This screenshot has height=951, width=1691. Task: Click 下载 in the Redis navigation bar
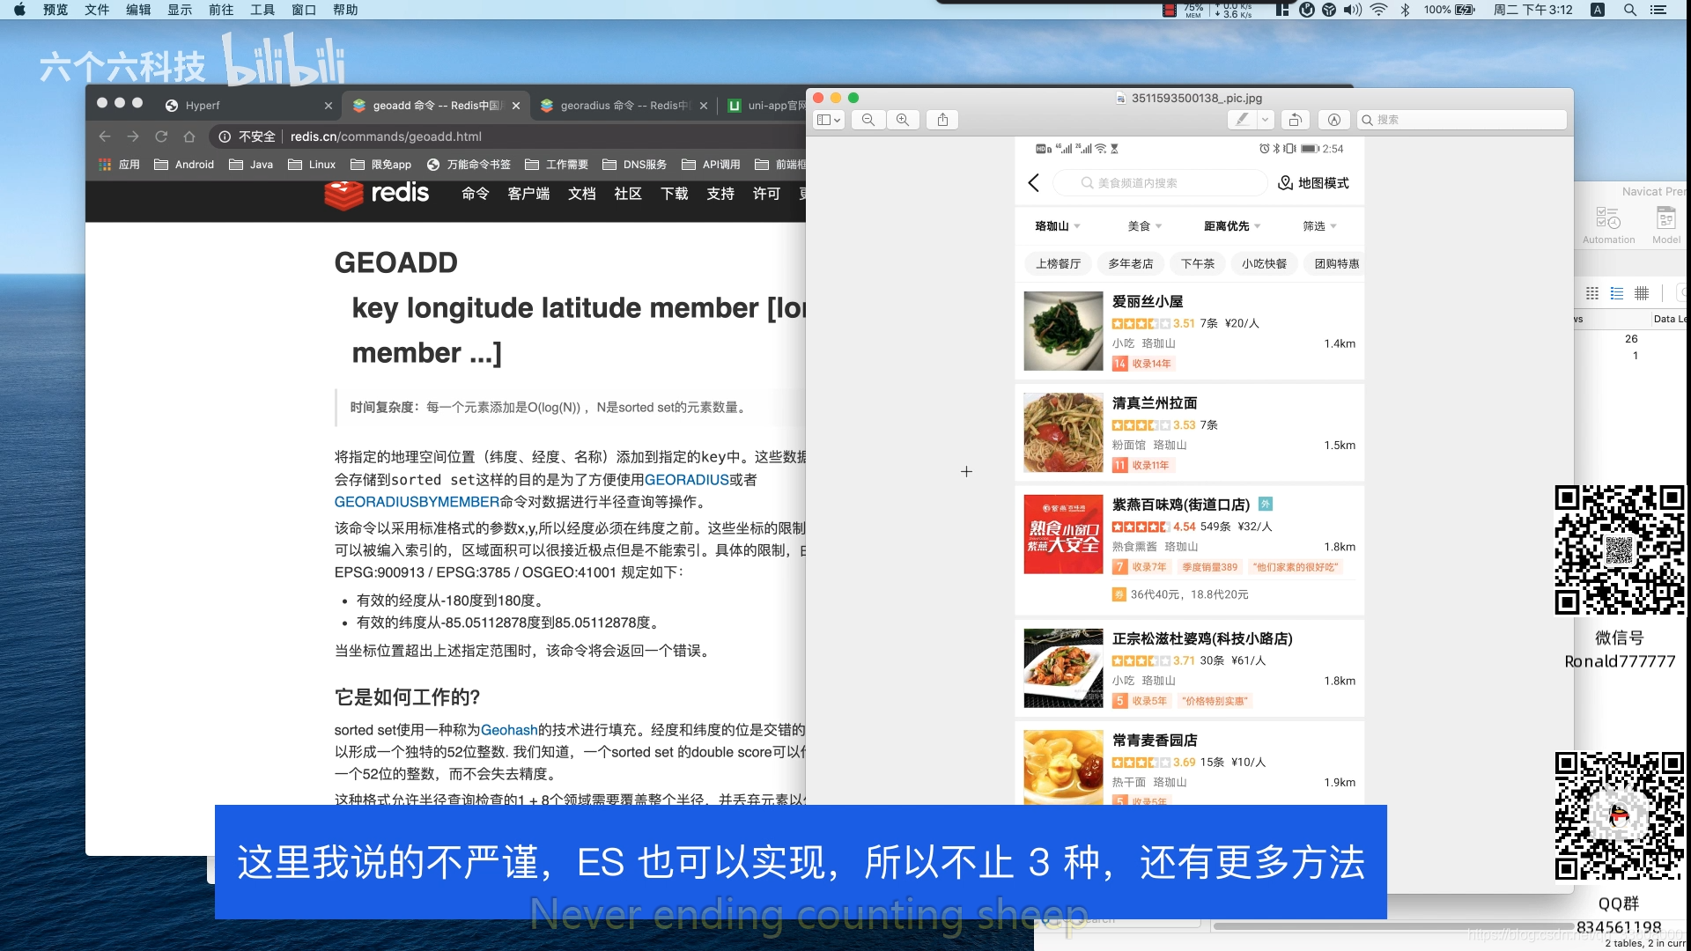[674, 195]
